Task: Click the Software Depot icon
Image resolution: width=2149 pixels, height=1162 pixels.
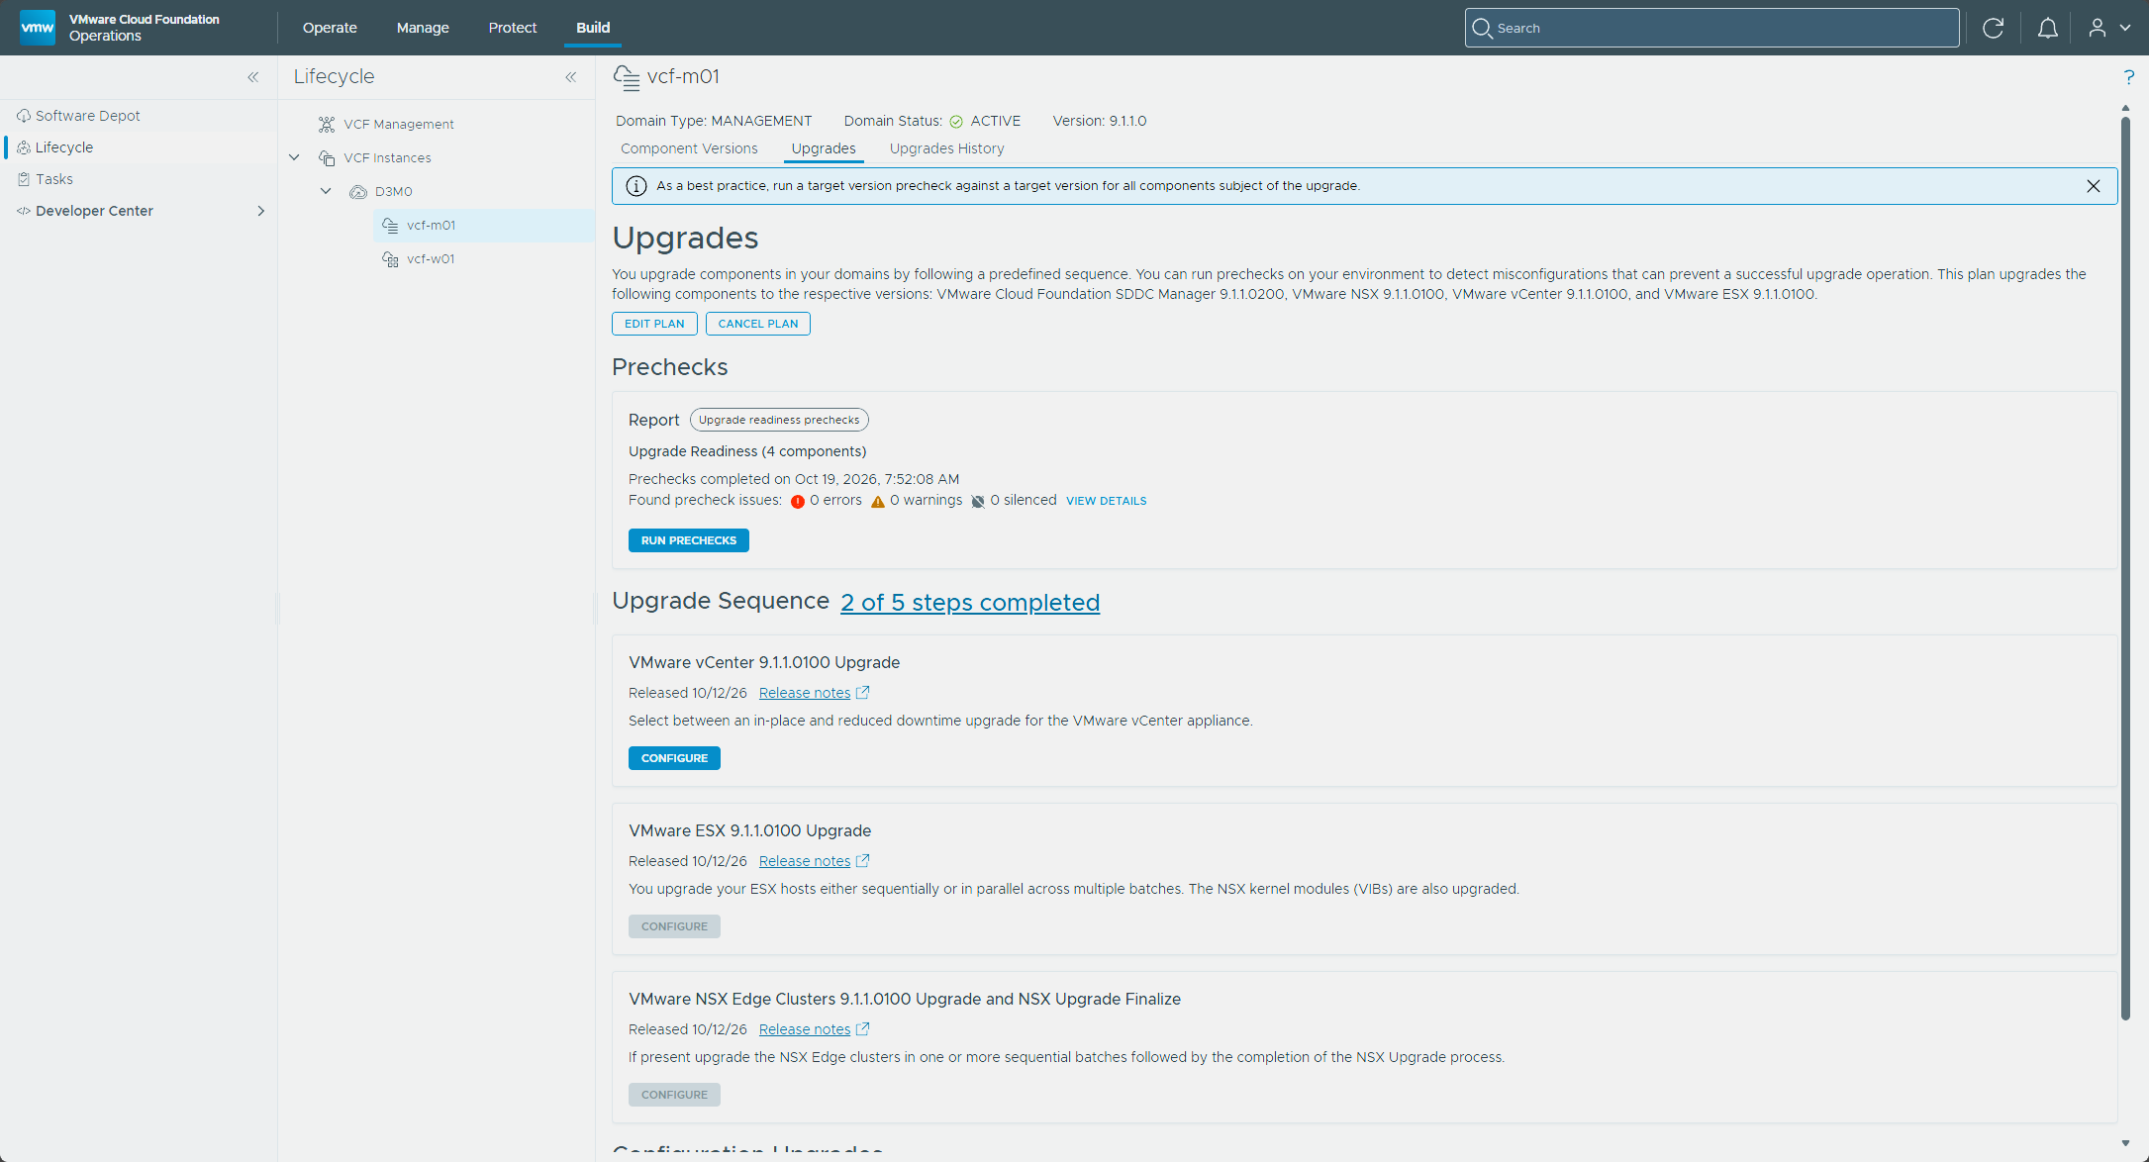Action: 24,116
